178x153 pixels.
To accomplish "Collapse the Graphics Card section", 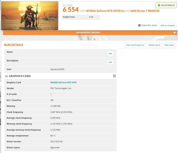I will 114,76.
